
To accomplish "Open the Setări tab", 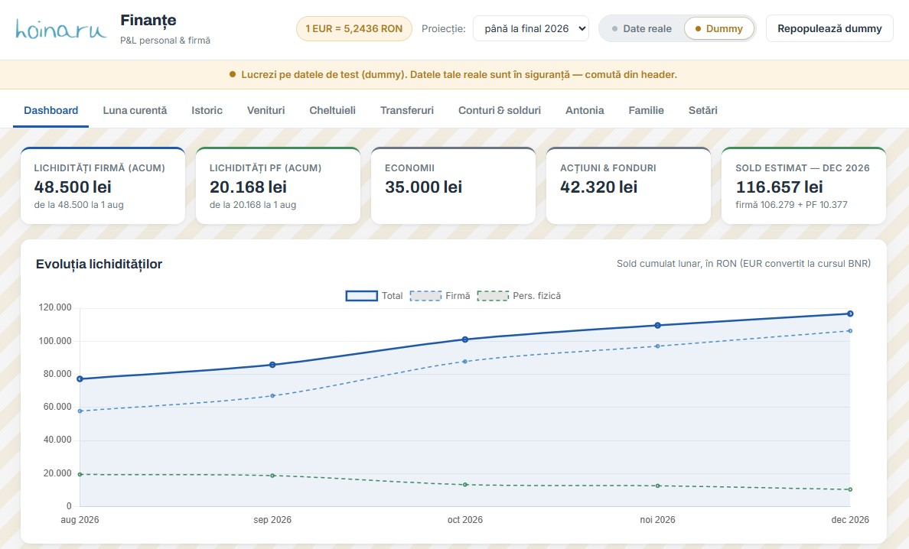I will tap(702, 110).
